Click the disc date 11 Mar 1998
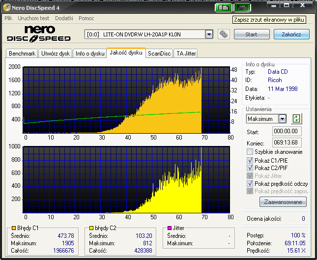 (283, 89)
